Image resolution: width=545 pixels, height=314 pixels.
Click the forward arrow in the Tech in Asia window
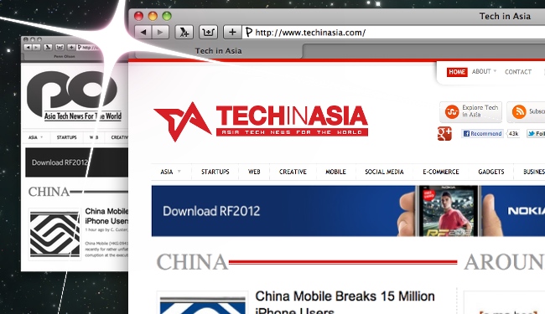[x=160, y=33]
